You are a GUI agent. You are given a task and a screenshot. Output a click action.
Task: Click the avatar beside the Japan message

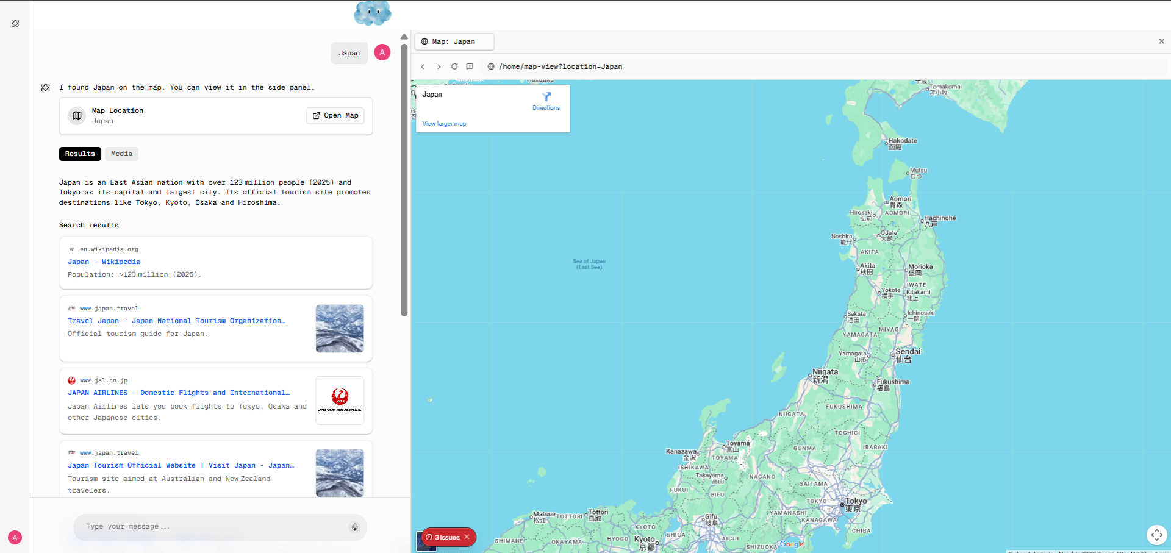pos(382,52)
